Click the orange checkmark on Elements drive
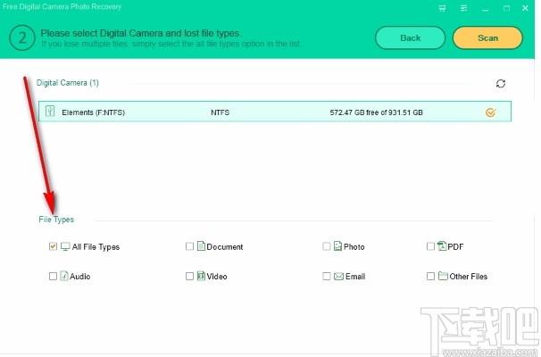This screenshot has width=541, height=357. point(490,112)
